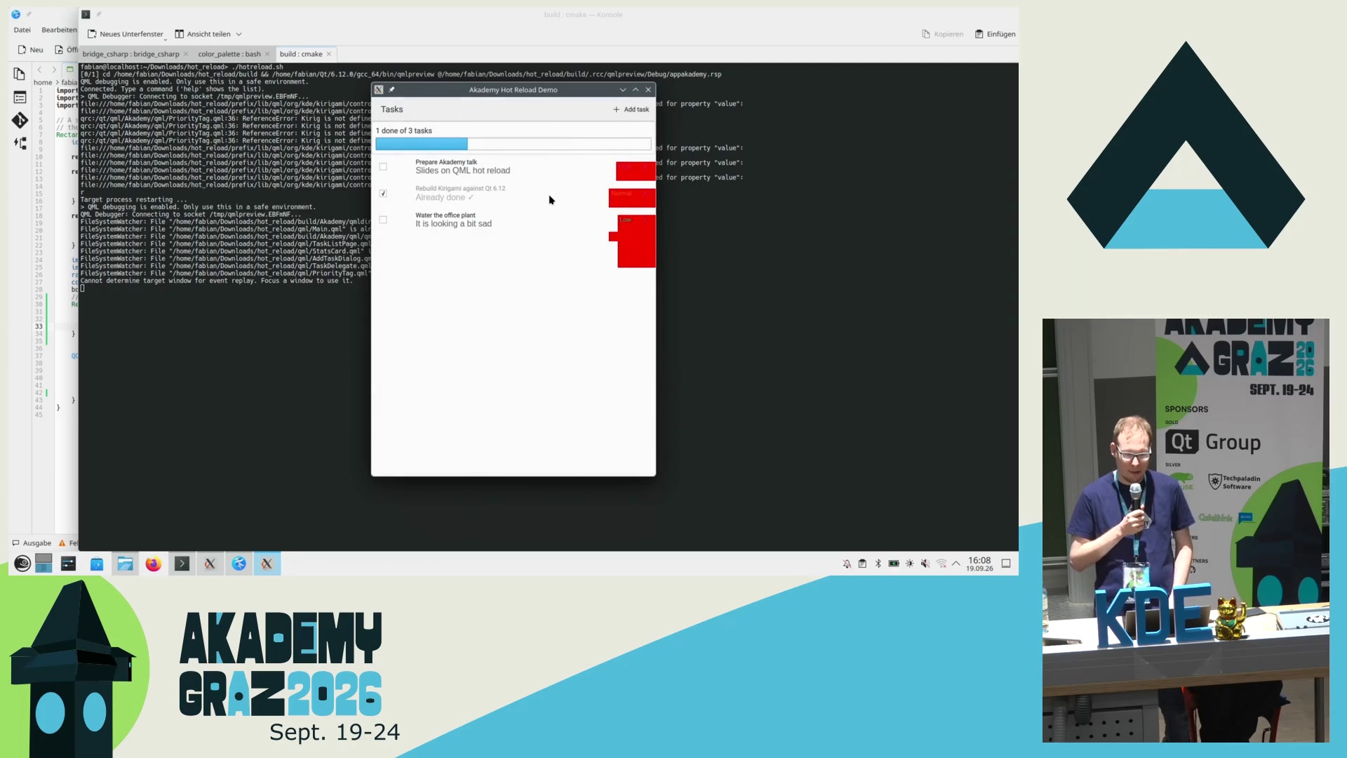Switch to the editor globe icon in taskbar
The width and height of the screenshot is (1347, 758).
click(x=239, y=564)
